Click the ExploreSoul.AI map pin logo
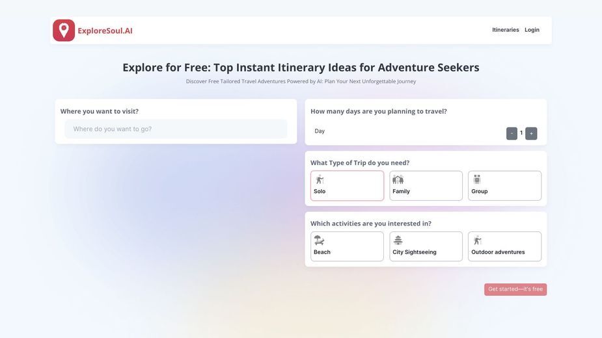602x338 pixels. pos(64,31)
